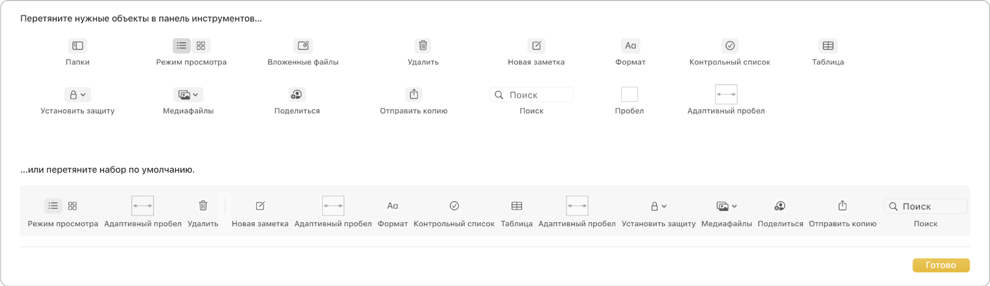Click the top Поделиться collaboration icon
Image resolution: width=990 pixels, height=286 pixels.
click(x=297, y=94)
